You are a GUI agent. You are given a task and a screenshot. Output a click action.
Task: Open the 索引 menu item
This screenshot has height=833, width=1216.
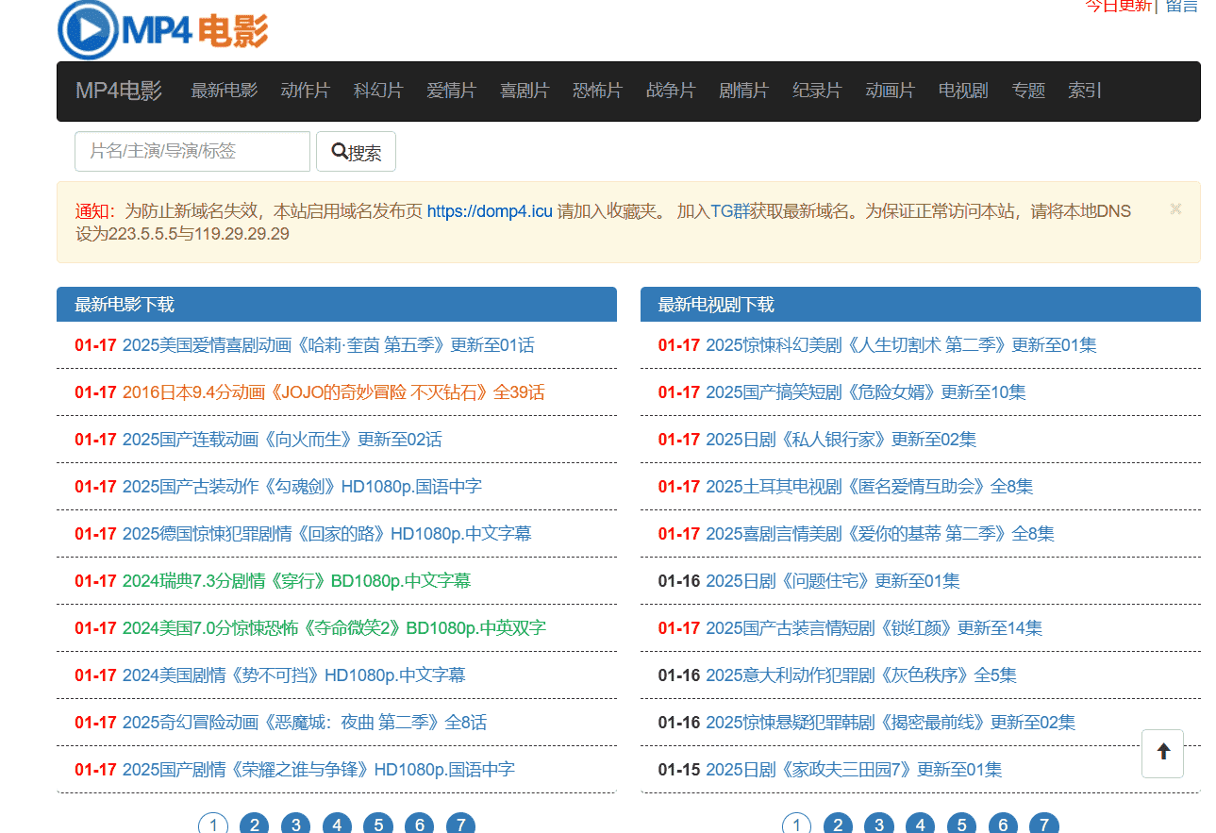point(1085,91)
